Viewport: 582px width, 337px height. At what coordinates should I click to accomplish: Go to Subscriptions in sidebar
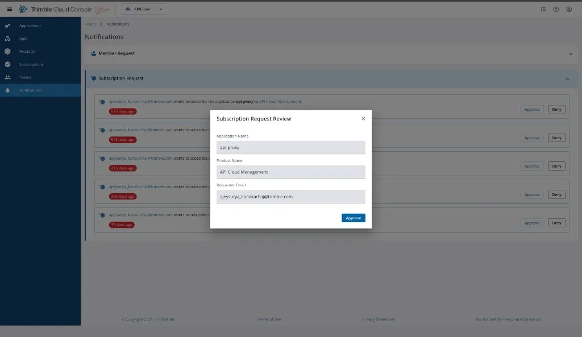tap(31, 64)
